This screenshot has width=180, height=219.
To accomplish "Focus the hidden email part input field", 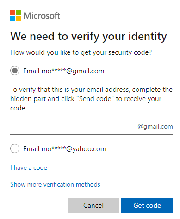I will point(73,127).
